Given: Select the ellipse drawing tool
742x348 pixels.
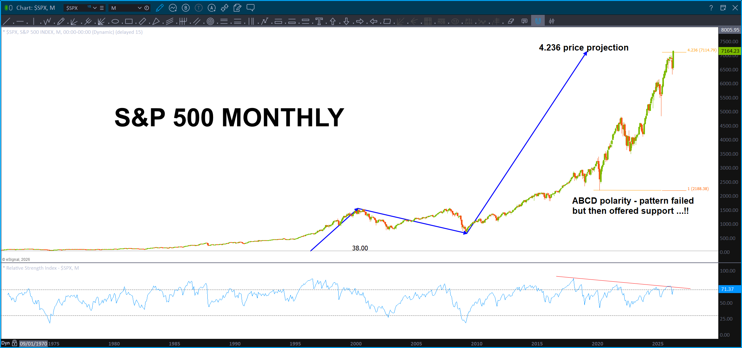Looking at the screenshot, I should 115,21.
